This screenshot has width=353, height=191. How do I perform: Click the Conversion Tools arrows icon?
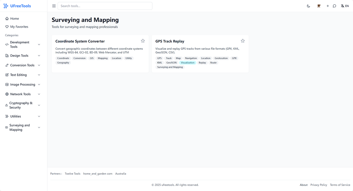(x=7, y=65)
